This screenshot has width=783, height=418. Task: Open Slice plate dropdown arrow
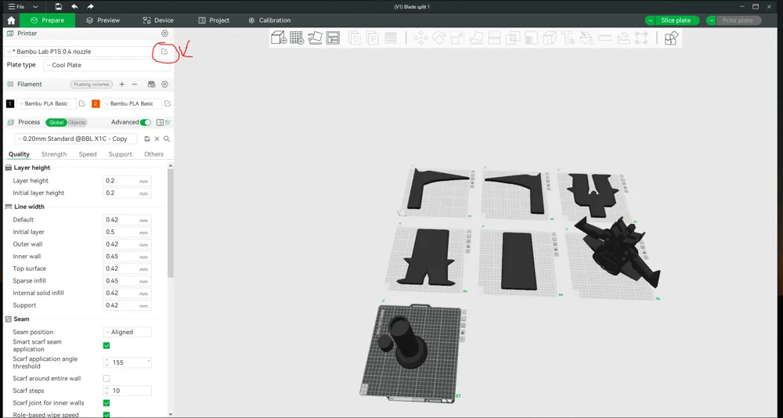650,20
